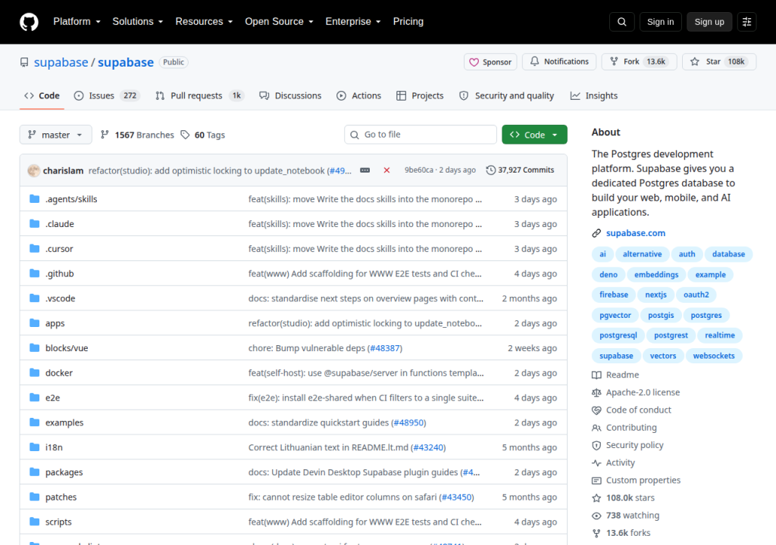Open folder icon for i18n

point(34,447)
